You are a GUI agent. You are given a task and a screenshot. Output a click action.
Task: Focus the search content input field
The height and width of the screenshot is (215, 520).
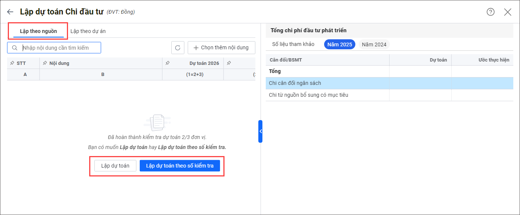click(59, 48)
